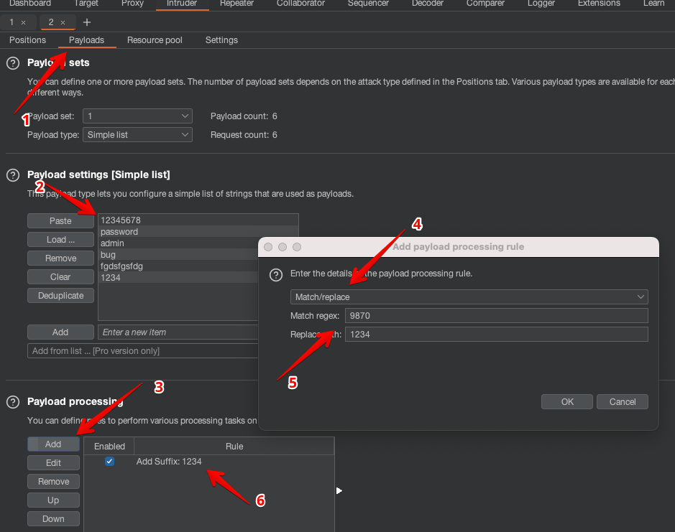Confirm rule dialog with OK
The image size is (675, 532).
tap(567, 401)
